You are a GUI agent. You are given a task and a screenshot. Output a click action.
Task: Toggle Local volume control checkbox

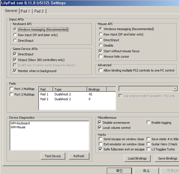tap(100, 128)
